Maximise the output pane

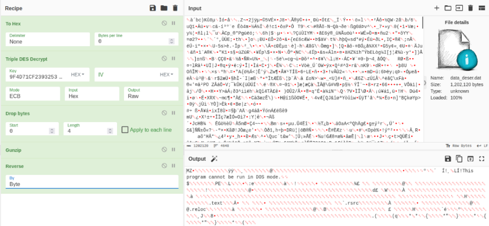click(482, 159)
